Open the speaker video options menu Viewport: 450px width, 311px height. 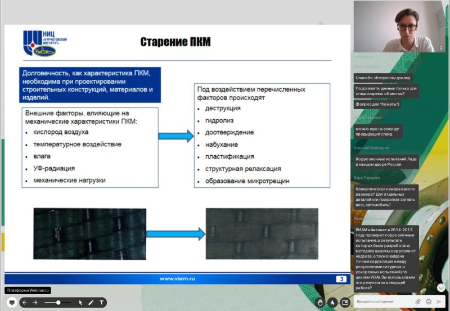[441, 45]
